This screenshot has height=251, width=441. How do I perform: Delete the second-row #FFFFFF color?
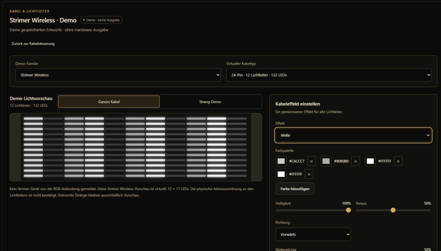point(309,174)
